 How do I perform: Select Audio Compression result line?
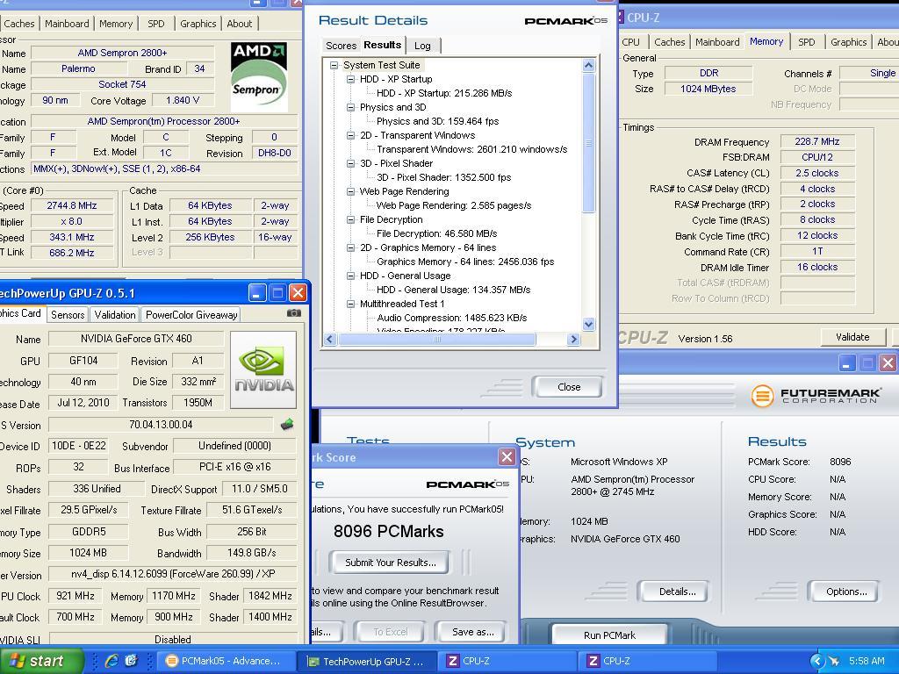[x=452, y=318]
